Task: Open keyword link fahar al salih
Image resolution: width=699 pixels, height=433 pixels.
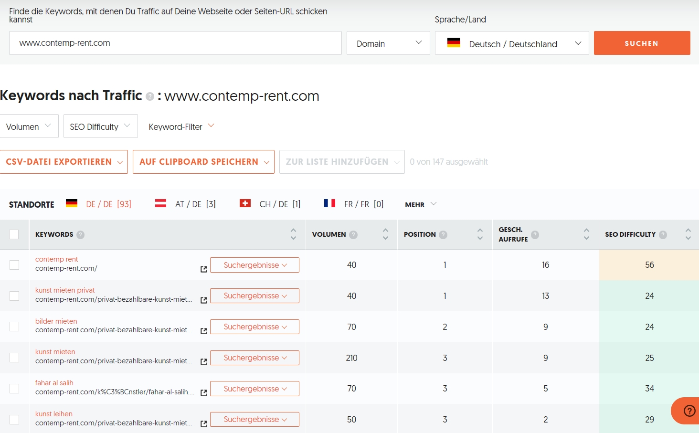Action: tap(54, 383)
